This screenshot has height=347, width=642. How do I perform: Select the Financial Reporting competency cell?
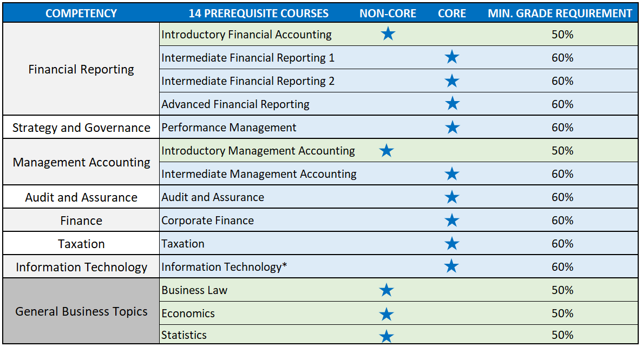pyautogui.click(x=81, y=69)
